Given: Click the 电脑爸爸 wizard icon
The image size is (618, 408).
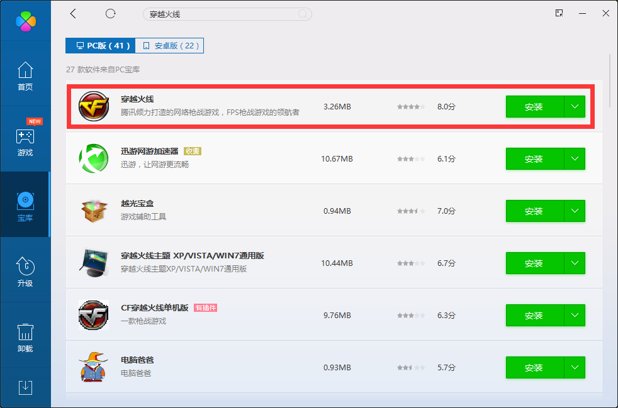Looking at the screenshot, I should [x=93, y=367].
